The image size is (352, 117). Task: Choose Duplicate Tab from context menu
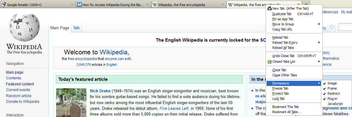tap(294, 14)
